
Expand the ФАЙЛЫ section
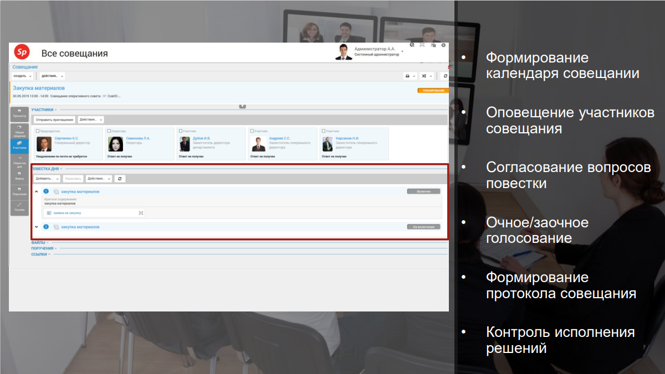[x=40, y=242]
